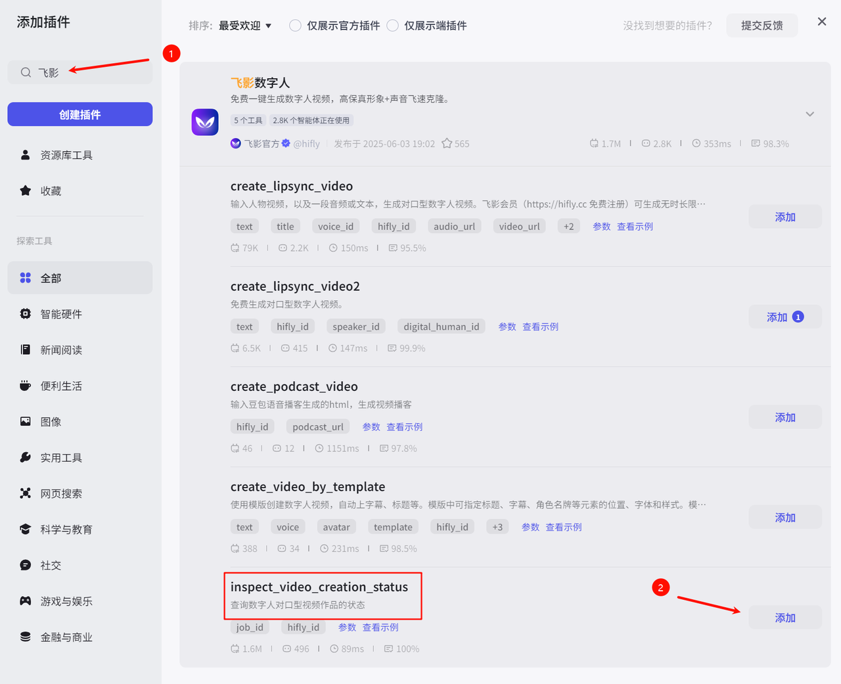Click the 创建插件 button

point(80,114)
